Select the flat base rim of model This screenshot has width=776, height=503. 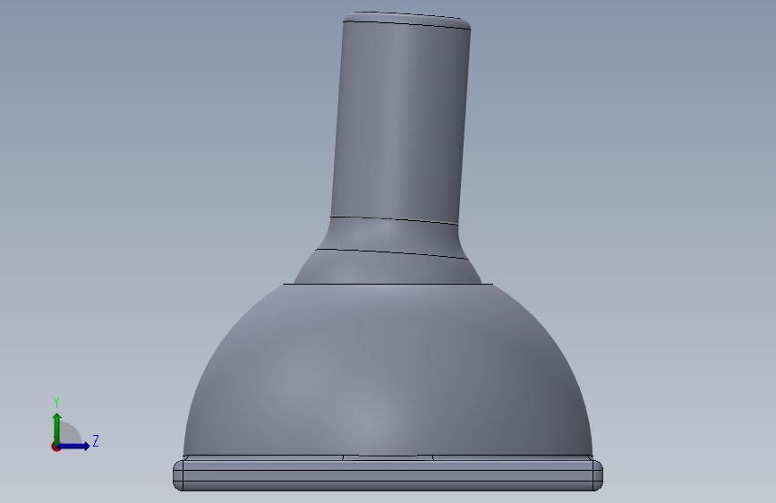click(x=388, y=475)
